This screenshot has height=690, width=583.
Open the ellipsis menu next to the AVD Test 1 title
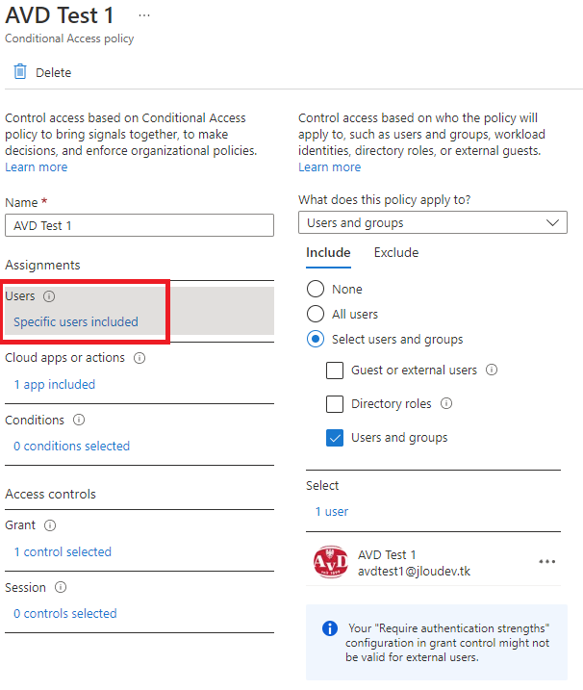[x=144, y=15]
